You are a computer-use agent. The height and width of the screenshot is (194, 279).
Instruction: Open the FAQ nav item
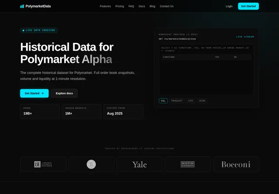point(131,6)
